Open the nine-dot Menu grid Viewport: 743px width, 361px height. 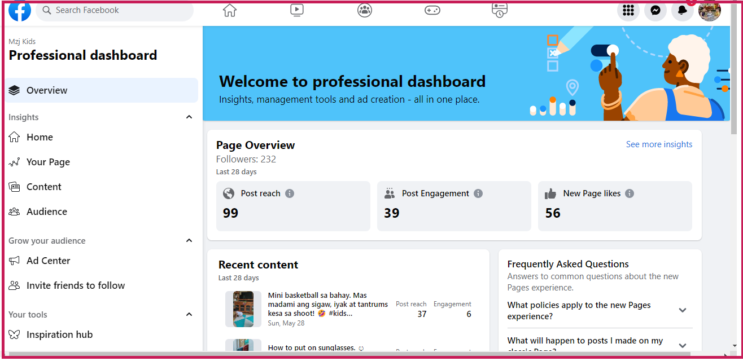point(628,10)
